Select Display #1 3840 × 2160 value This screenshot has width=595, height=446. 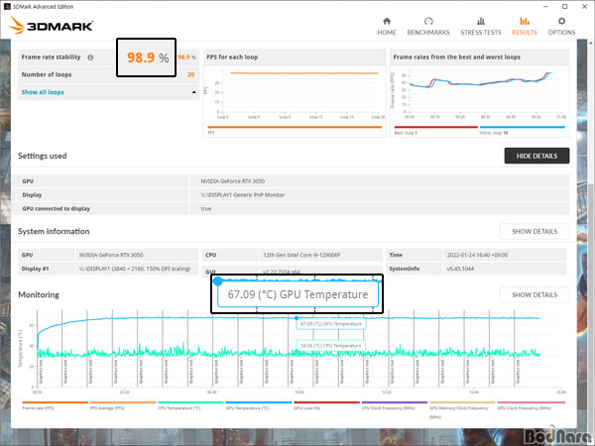135,269
